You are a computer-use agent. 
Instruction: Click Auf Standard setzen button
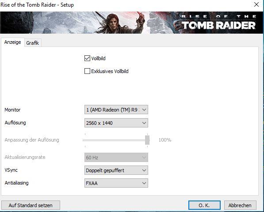[x=31, y=205]
